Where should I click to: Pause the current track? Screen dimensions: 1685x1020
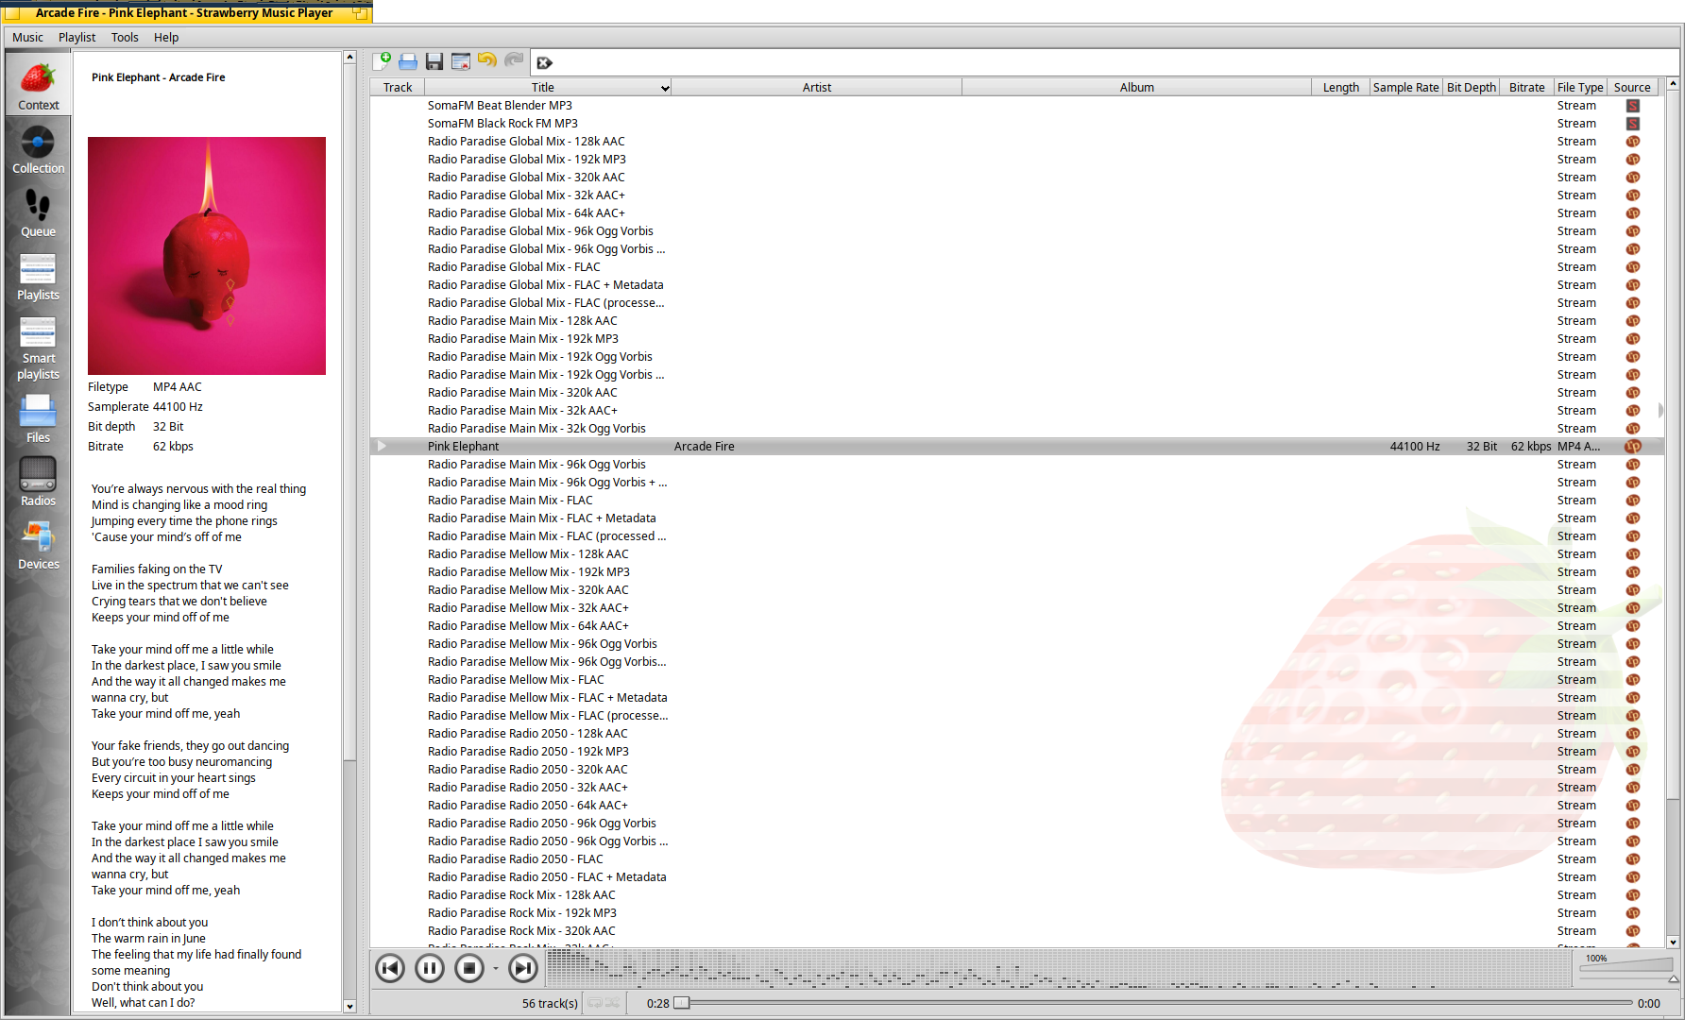click(430, 968)
